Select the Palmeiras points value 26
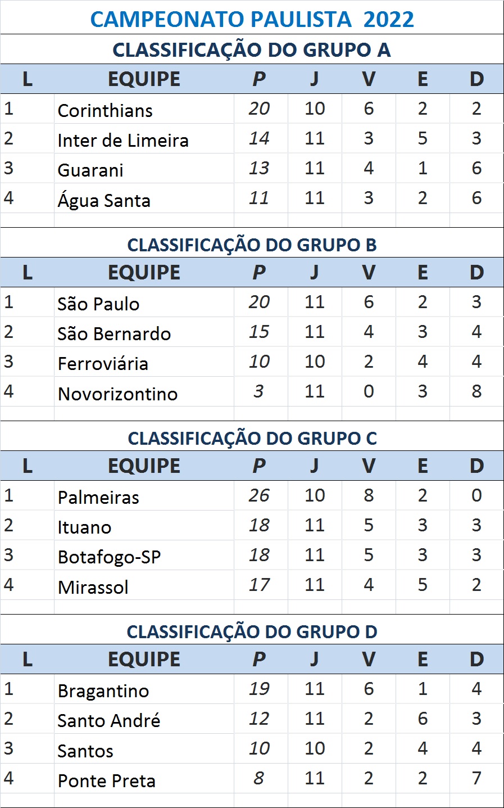The height and width of the screenshot is (808, 504). tap(259, 495)
